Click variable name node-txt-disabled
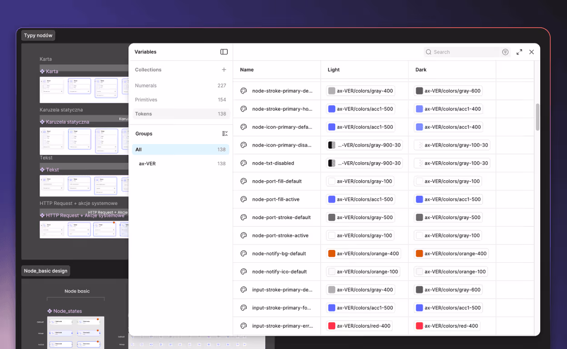 tap(273, 163)
